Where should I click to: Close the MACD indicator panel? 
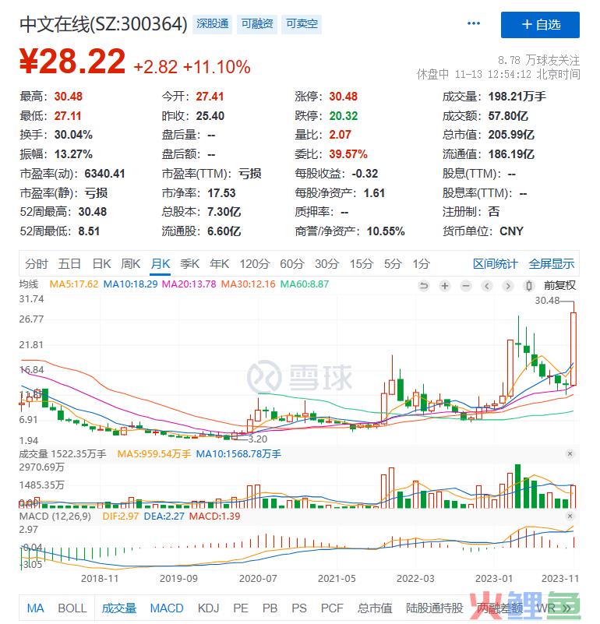[570, 516]
